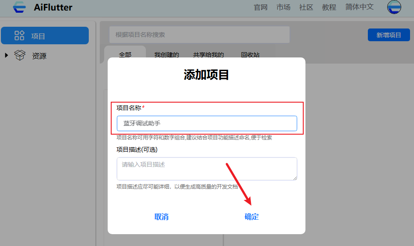Expand the 资源 tree arrow
The height and width of the screenshot is (246, 414).
(7, 55)
